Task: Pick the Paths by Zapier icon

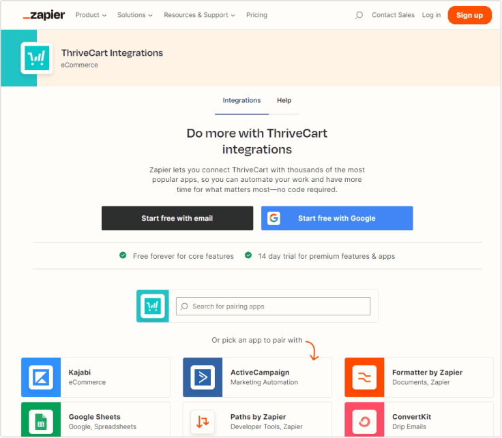Action: click(203, 421)
